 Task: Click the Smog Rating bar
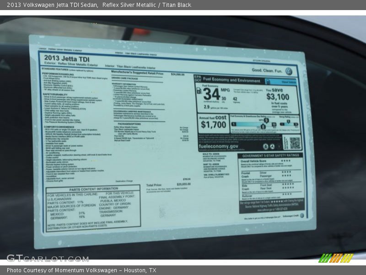(289, 124)
